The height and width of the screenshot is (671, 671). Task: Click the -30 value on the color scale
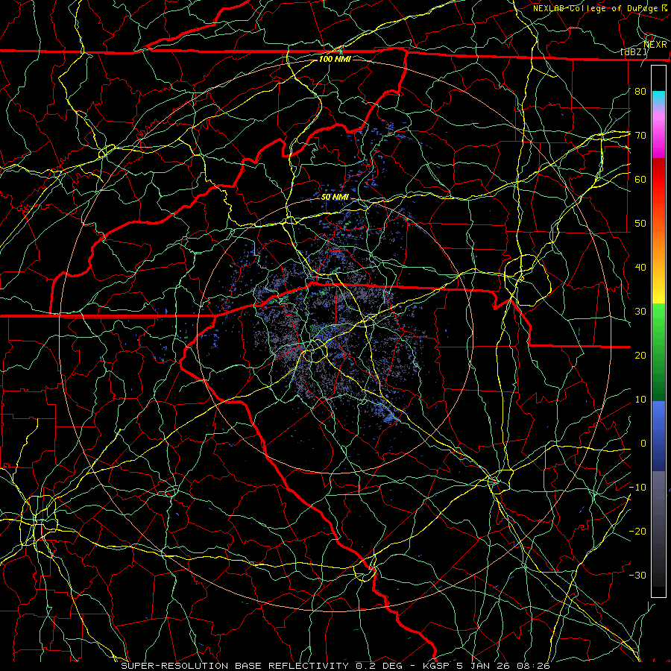pos(637,575)
